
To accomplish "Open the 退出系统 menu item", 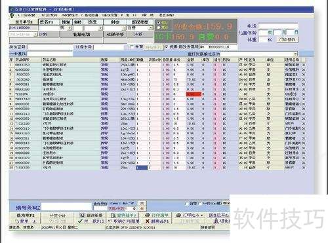I will click(167, 15).
